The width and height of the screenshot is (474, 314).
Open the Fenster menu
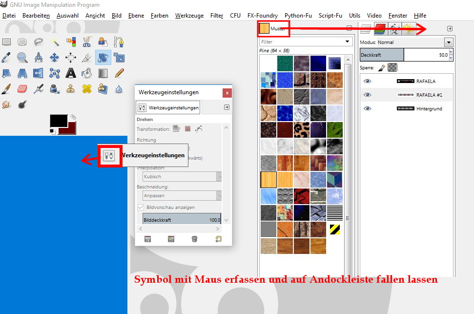[x=397, y=16]
